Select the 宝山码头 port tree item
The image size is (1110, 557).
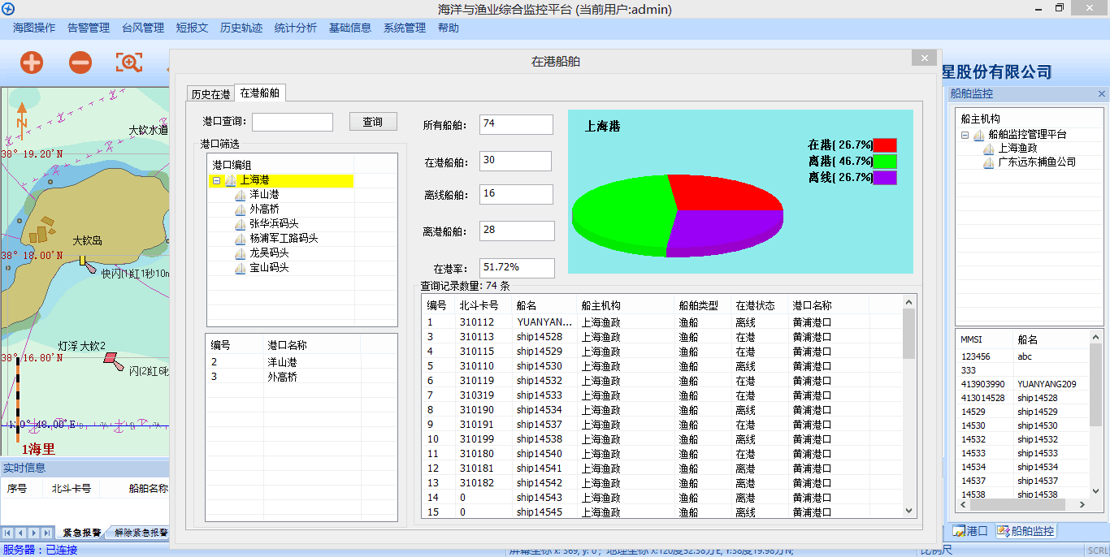click(x=270, y=268)
